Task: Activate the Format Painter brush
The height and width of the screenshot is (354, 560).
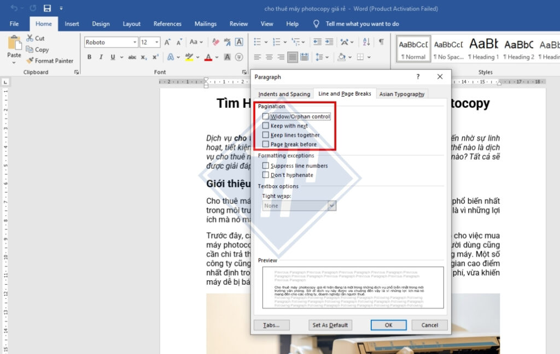Action: point(50,61)
